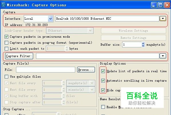Focus the capture filter text field

click(x=98, y=56)
